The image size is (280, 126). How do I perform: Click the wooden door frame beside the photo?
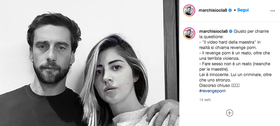(x=171, y=48)
